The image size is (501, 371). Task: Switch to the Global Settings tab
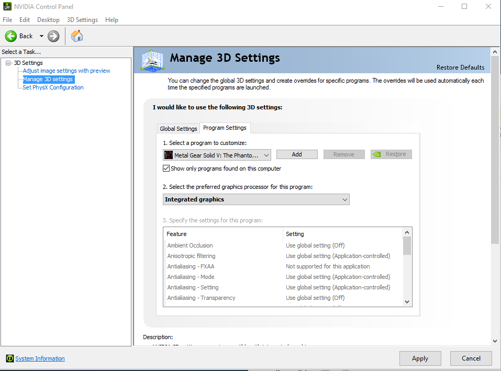coord(179,129)
